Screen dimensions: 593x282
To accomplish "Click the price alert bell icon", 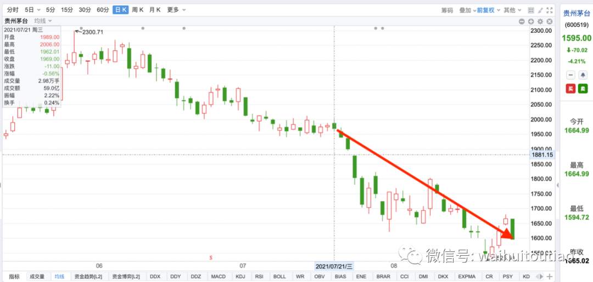I will [x=583, y=74].
